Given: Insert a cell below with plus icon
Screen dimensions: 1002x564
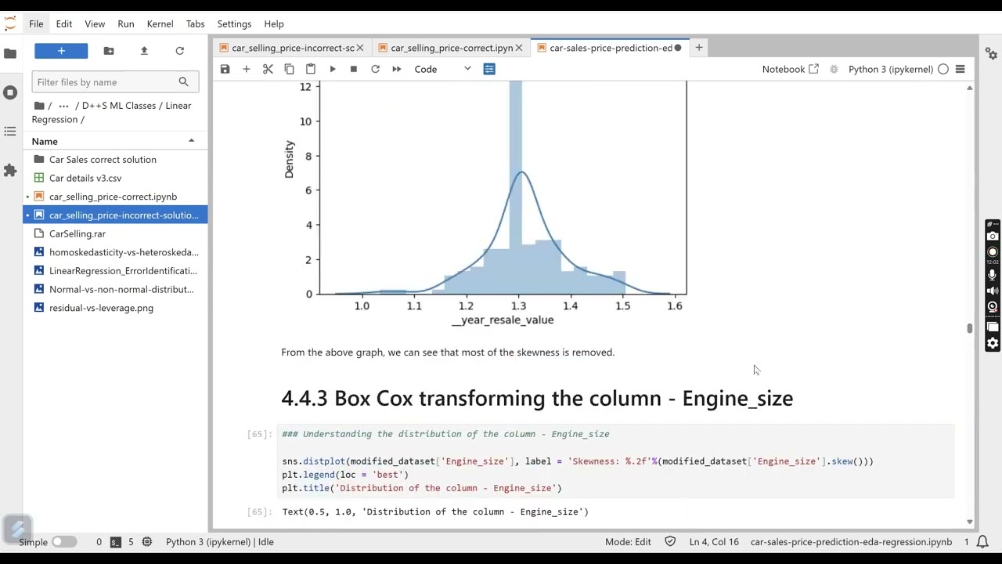Looking at the screenshot, I should coord(247,69).
